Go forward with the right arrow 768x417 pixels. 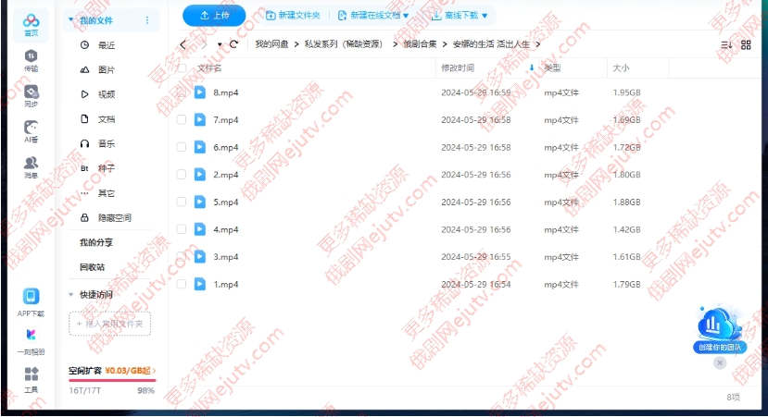[x=205, y=44]
